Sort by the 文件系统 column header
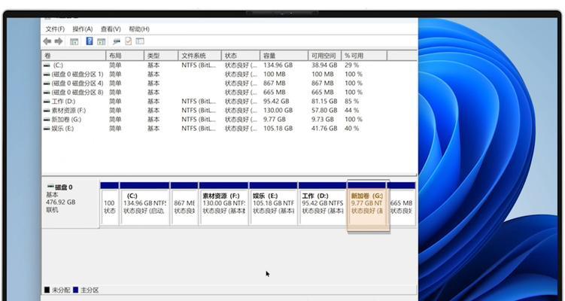The image size is (565, 301). [199, 56]
